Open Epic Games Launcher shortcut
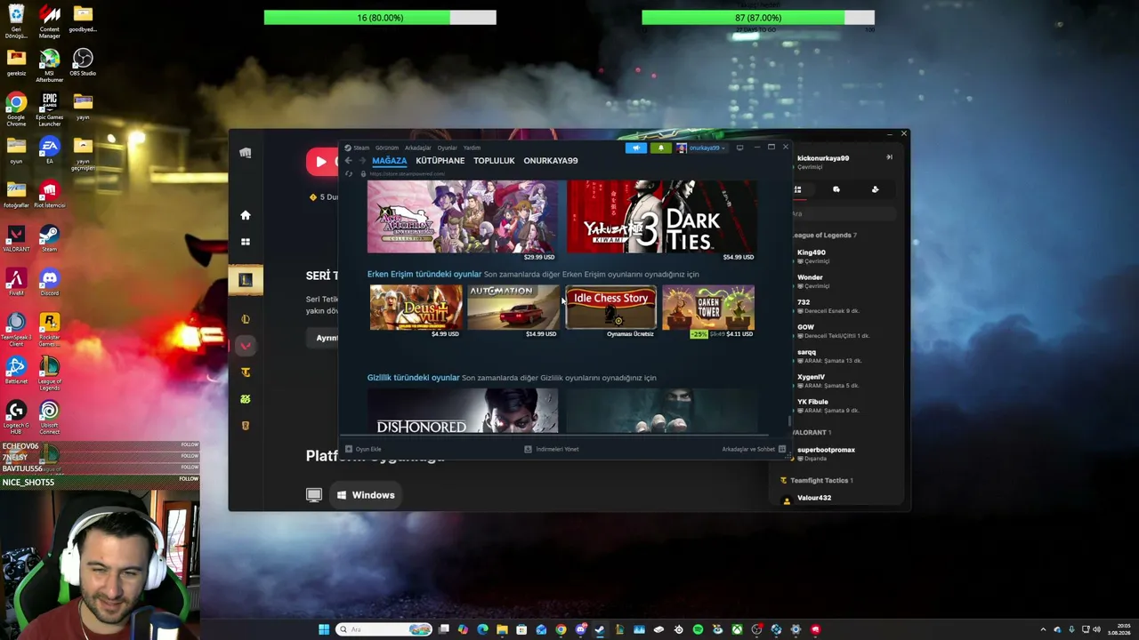 (x=49, y=109)
